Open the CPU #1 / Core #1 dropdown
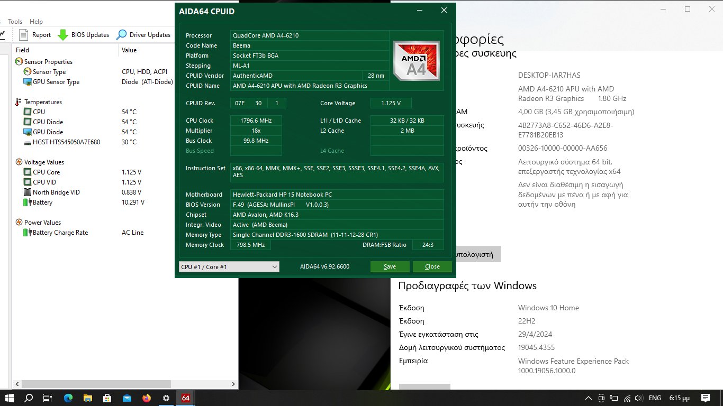The image size is (723, 406). pos(229,267)
